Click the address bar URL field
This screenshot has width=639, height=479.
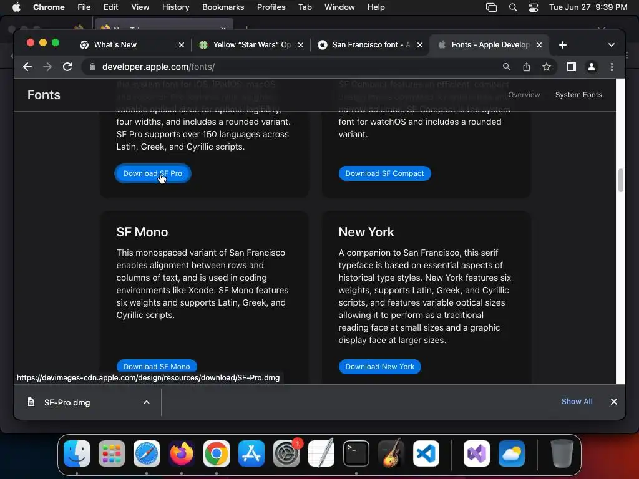click(x=285, y=67)
